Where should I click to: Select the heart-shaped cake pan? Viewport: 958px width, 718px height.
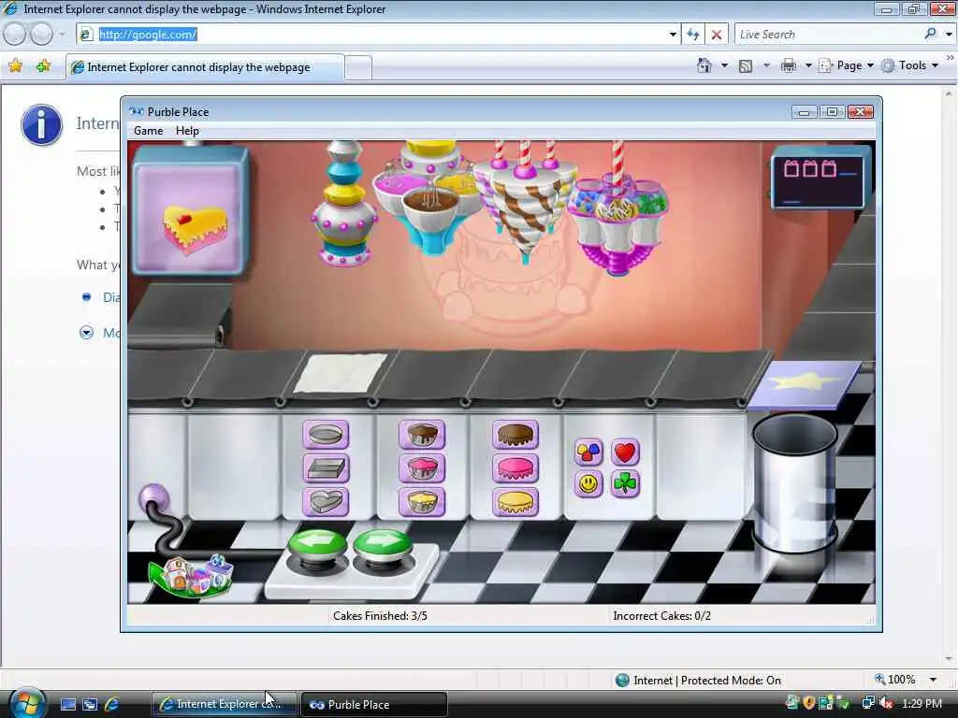(x=326, y=502)
